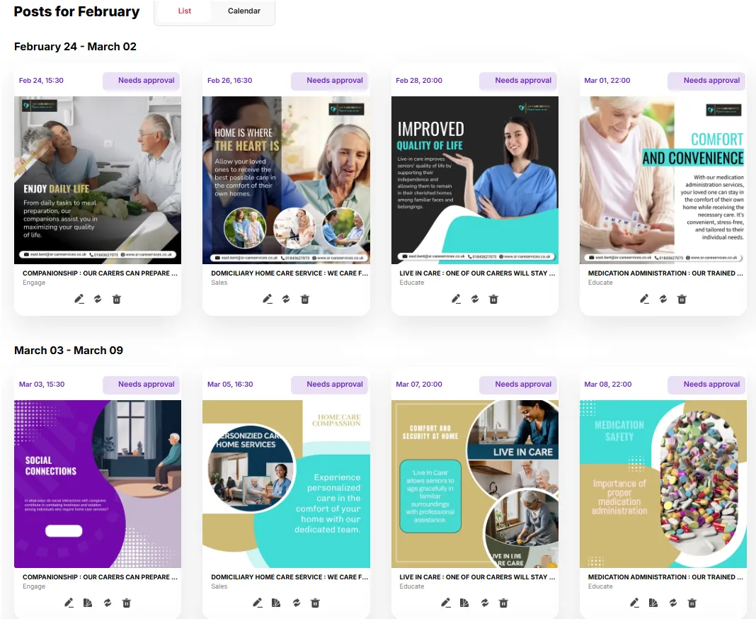Open the Social Connections post image
The image size is (756, 619).
pos(98,484)
